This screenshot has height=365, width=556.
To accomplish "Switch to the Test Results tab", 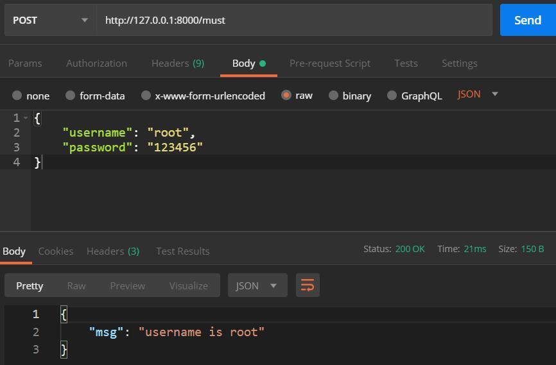I will coord(182,251).
